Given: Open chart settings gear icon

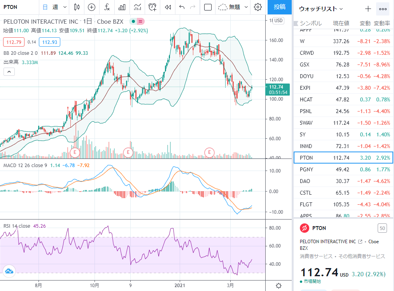Looking at the screenshot, I should [x=258, y=7].
